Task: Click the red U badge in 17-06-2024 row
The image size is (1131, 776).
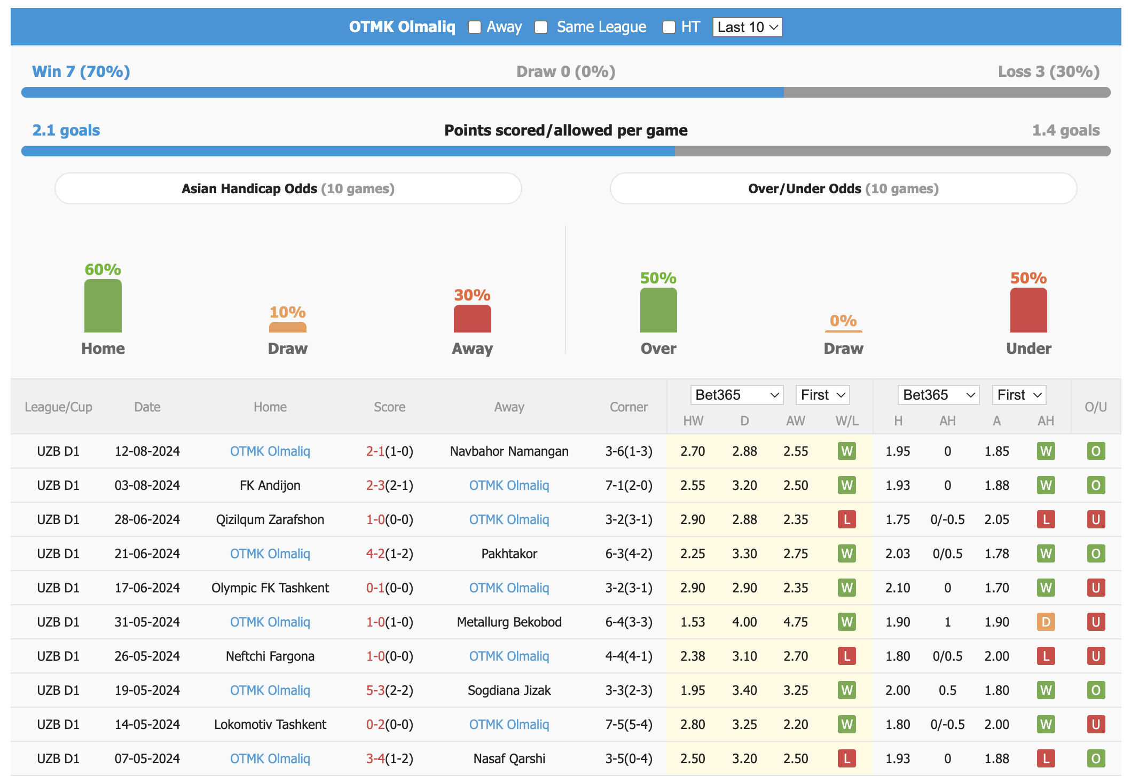Action: [x=1096, y=588]
